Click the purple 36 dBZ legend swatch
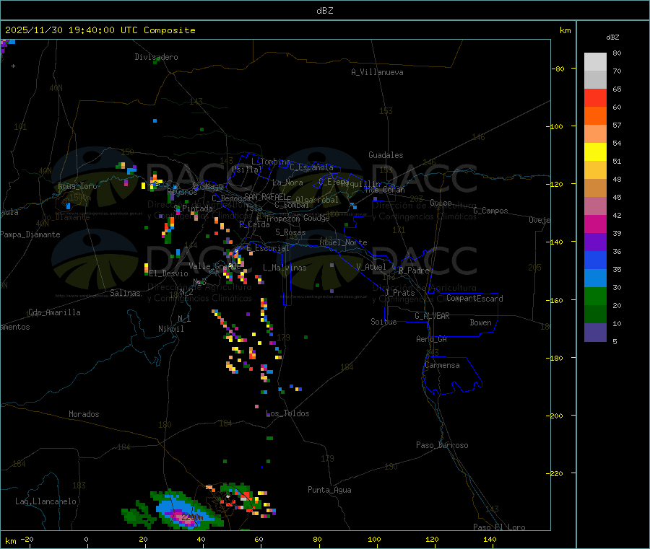The height and width of the screenshot is (549, 650). [x=595, y=242]
